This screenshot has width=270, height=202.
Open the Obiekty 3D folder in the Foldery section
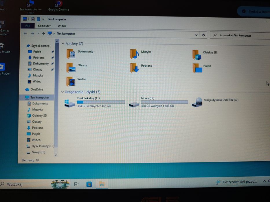[x=205, y=55]
